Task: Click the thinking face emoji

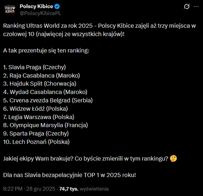Action: (174, 158)
